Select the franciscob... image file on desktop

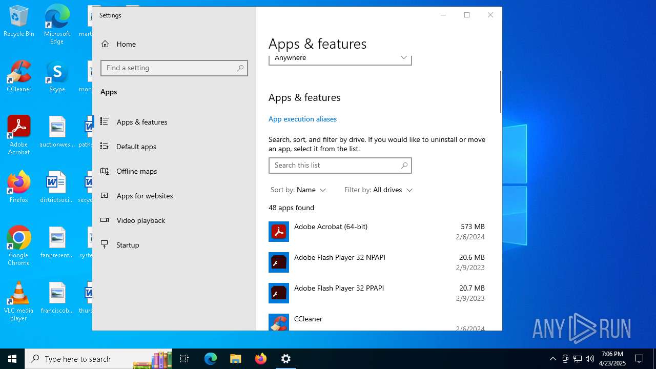tap(57, 298)
